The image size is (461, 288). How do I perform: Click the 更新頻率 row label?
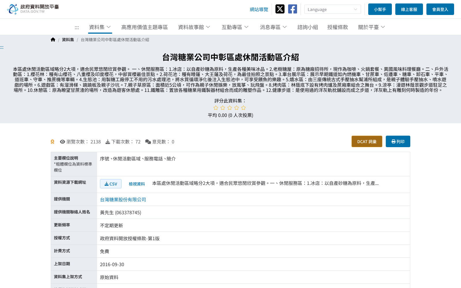pos(62,225)
